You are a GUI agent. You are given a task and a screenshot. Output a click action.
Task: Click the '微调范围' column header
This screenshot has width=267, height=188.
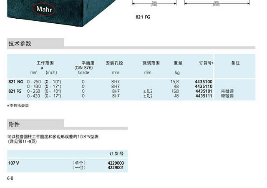point(151,63)
